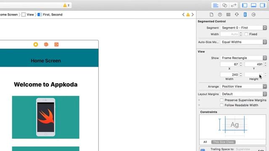
Task: Switch to the Assistant editor
Action: point(224,5)
